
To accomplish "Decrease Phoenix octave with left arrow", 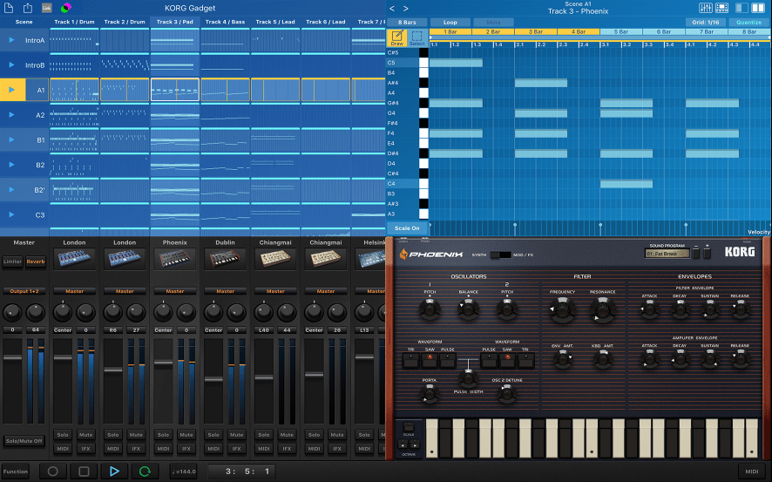I will (403, 445).
